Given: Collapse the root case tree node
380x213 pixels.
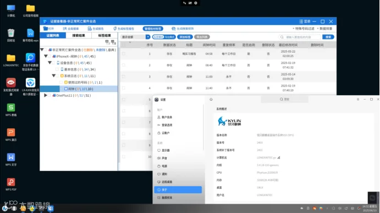Looking at the screenshot, I should [x=42, y=50].
